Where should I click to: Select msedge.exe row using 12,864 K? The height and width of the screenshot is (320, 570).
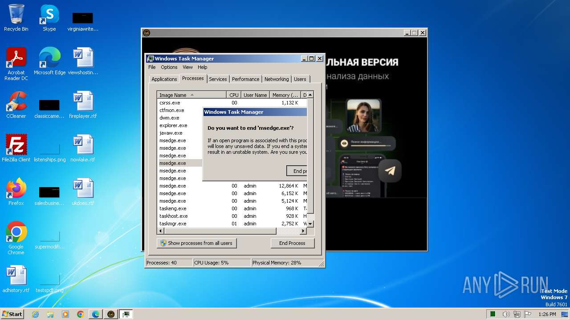click(x=232, y=186)
